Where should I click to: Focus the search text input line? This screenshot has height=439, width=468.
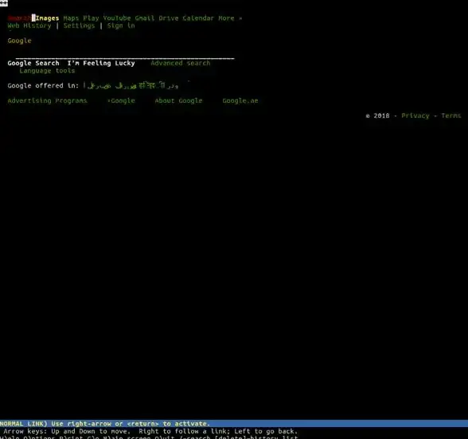tap(125, 57)
